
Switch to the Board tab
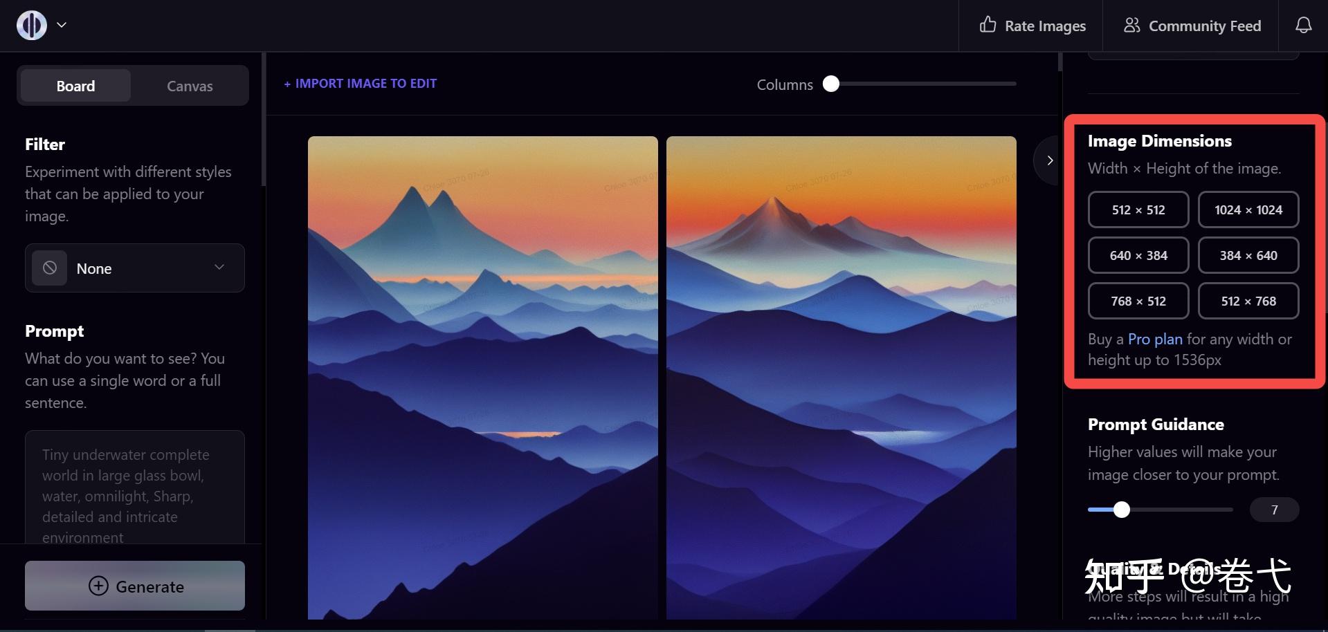(75, 86)
